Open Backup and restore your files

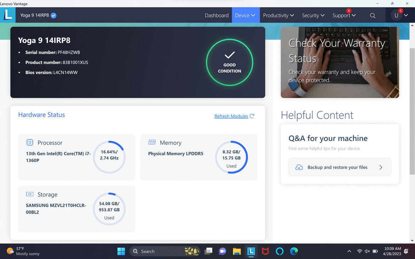[339, 167]
